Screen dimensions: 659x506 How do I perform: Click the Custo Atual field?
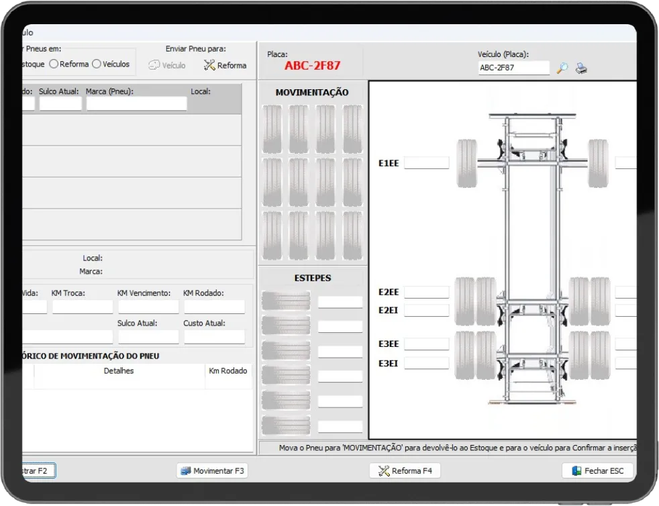[x=214, y=337]
